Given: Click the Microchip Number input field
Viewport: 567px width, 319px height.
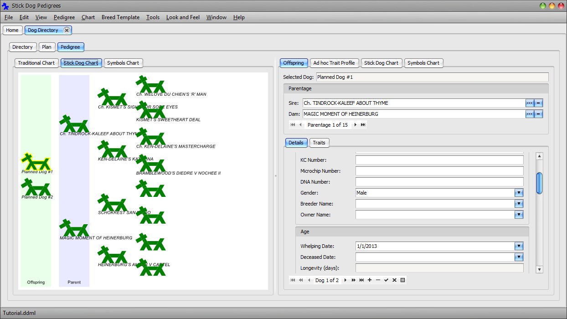Looking at the screenshot, I should pyautogui.click(x=439, y=171).
